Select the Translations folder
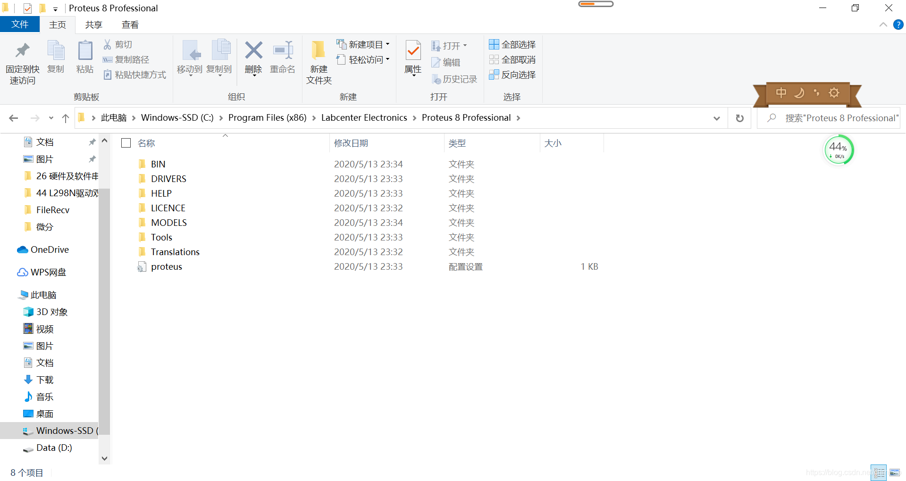 pos(175,252)
